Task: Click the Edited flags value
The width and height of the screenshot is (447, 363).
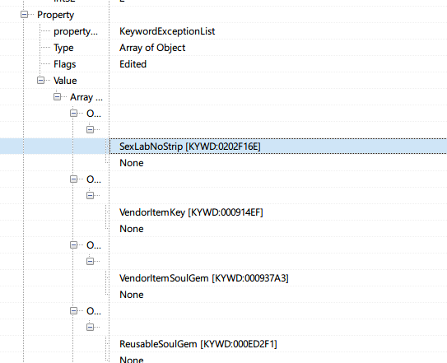Action: (x=133, y=64)
